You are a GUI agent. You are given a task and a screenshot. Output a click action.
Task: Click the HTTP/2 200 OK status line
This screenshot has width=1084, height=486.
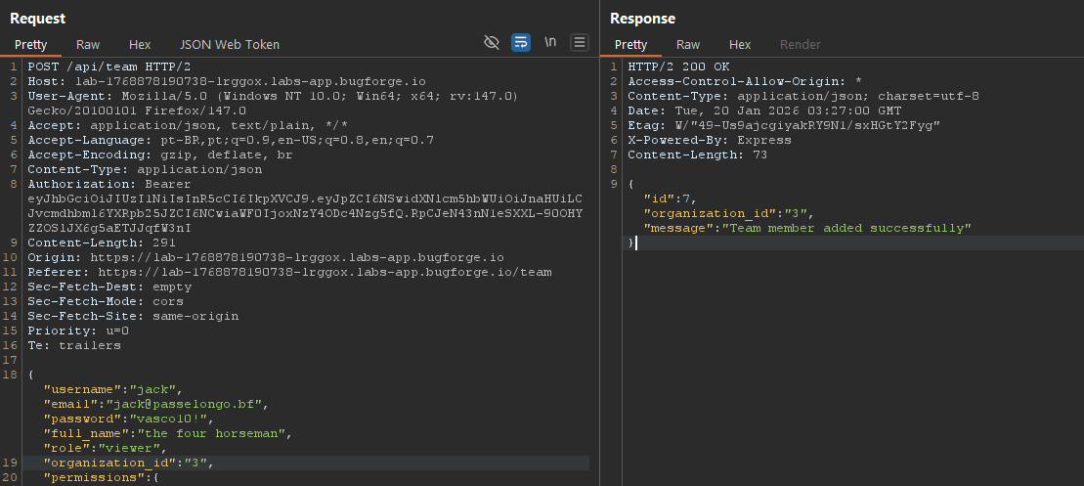click(x=678, y=67)
